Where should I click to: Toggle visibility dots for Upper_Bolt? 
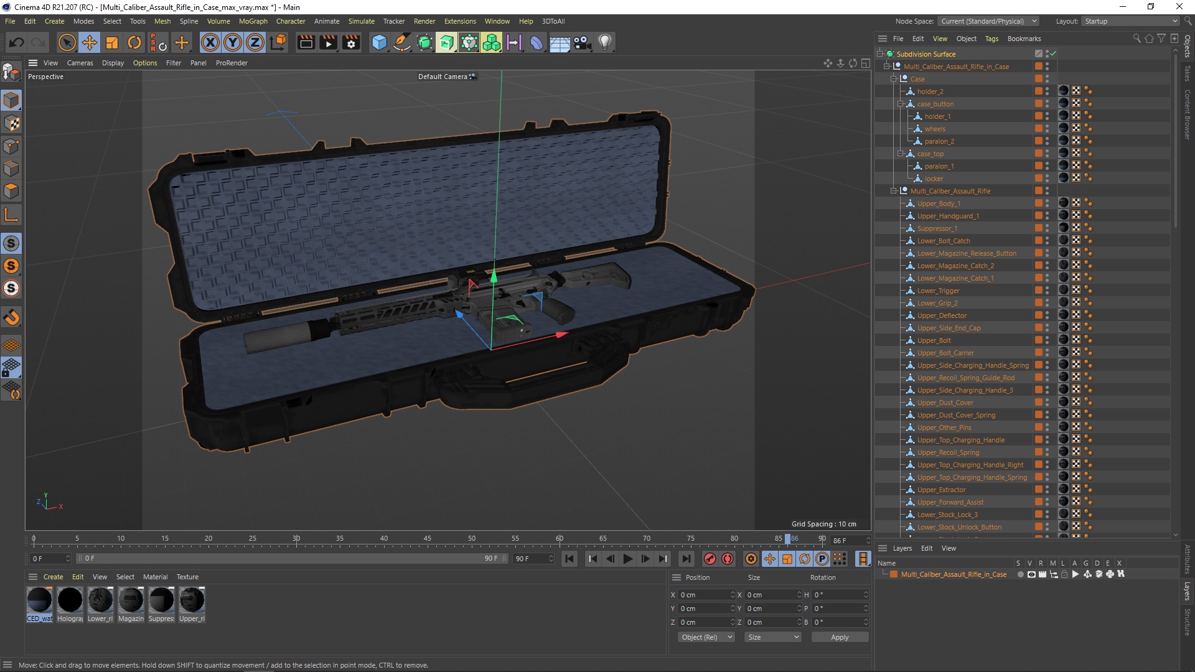(x=1047, y=340)
